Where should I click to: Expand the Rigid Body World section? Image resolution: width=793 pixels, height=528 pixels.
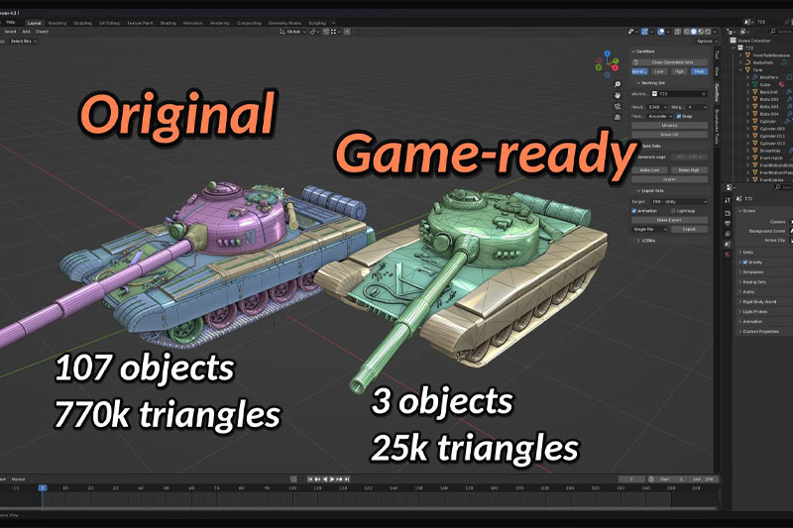click(758, 301)
